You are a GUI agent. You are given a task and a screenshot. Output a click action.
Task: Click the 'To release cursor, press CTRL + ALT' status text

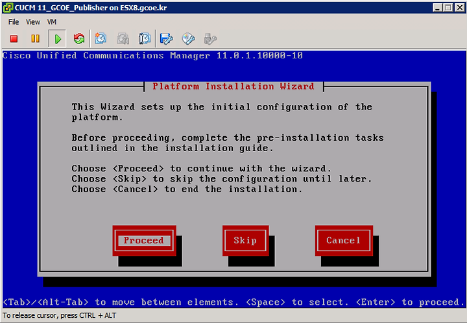click(x=60, y=315)
